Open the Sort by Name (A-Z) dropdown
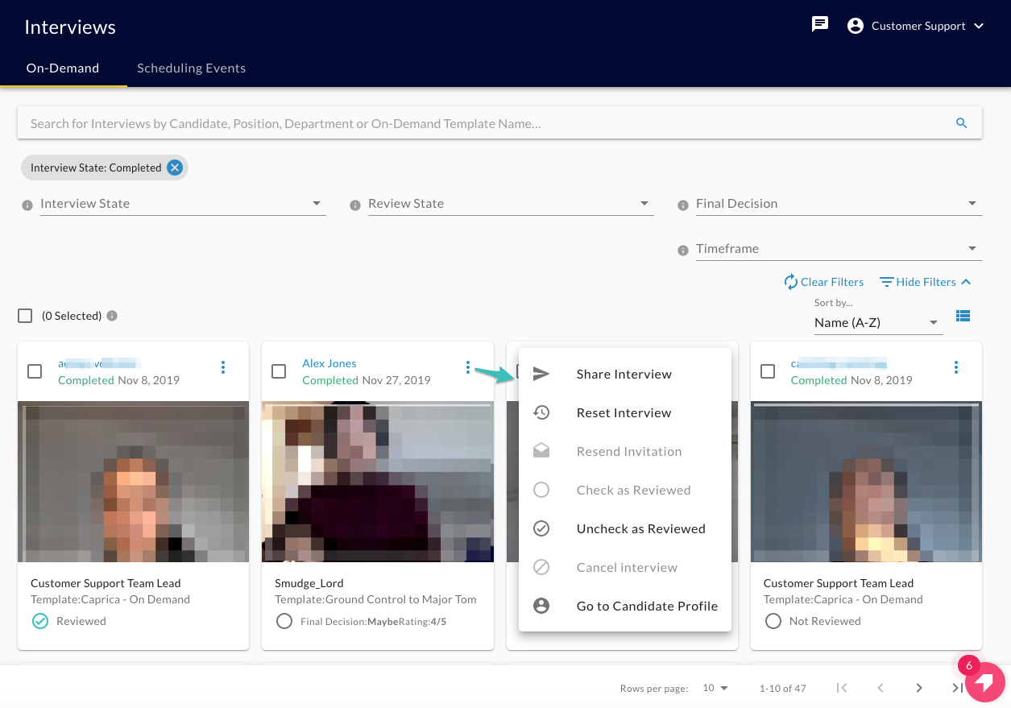Viewport: 1011px width, 708px height. [878, 323]
